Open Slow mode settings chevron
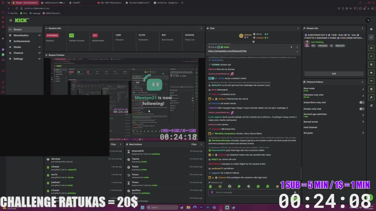This screenshot has height=211, width=376. (x=363, y=89)
